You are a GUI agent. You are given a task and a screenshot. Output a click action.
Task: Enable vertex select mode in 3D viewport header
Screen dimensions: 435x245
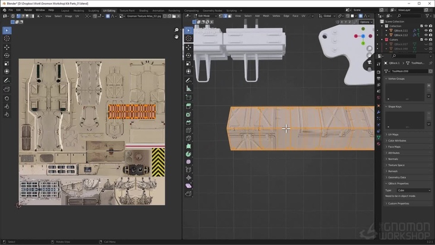(221, 16)
